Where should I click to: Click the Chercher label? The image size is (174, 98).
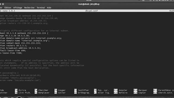click(x=43, y=90)
